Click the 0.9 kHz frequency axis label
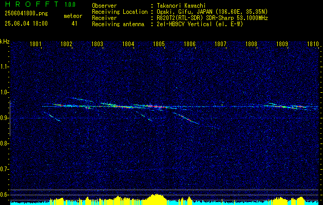The image size is (323, 205). (4, 118)
